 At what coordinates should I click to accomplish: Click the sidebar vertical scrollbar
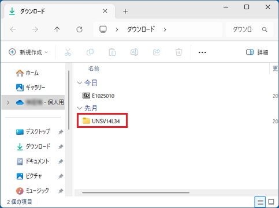(69, 100)
